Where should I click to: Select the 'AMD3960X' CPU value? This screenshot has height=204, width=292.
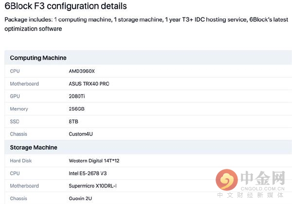coord(82,71)
